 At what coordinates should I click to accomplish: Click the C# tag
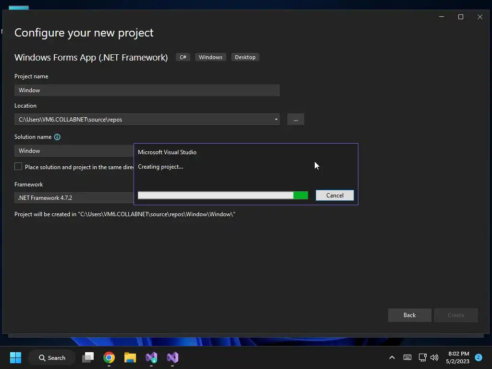coord(183,57)
